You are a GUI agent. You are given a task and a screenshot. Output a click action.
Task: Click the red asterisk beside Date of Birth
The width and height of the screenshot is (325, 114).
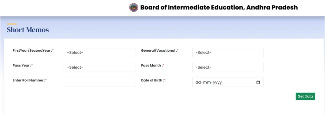165,80
